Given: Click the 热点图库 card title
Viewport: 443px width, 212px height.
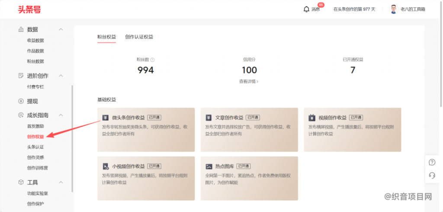Looking at the screenshot, I should [225, 166].
